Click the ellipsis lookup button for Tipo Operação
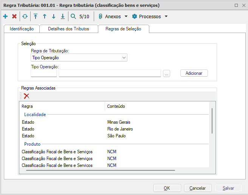The height and width of the screenshot is (195, 248). tap(167, 73)
